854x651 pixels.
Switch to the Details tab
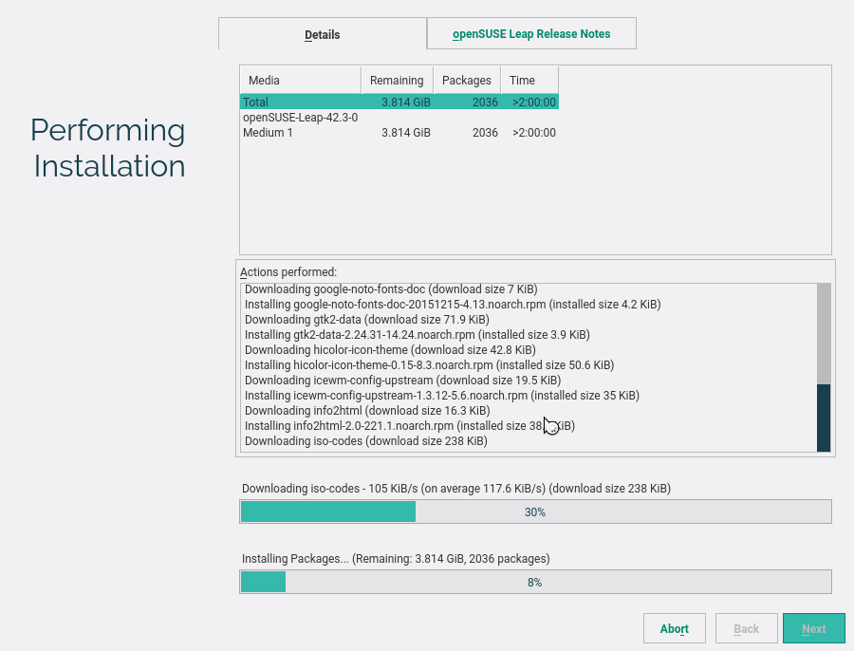323,34
